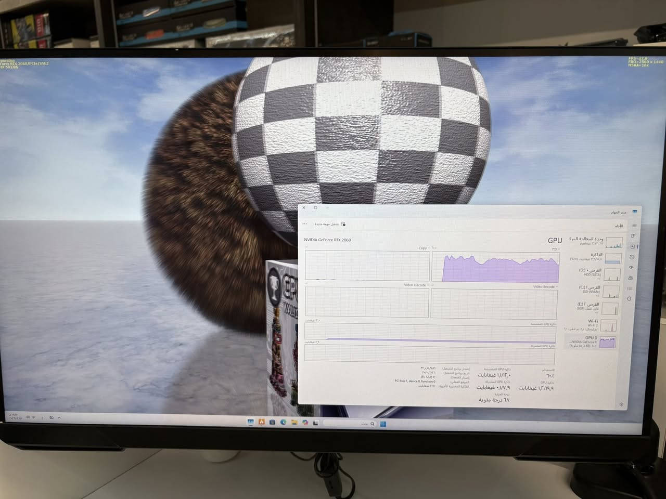Open File Explorer from the taskbar
Screen dimensions: 666x499
[x=294, y=422]
